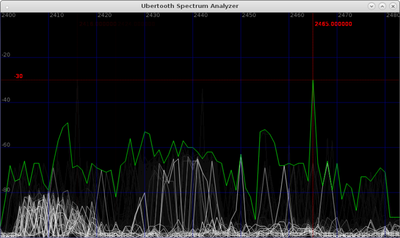Select the tip of the green peak at 2465 MHz
Viewport: 400px width, 238px height.
(313, 80)
